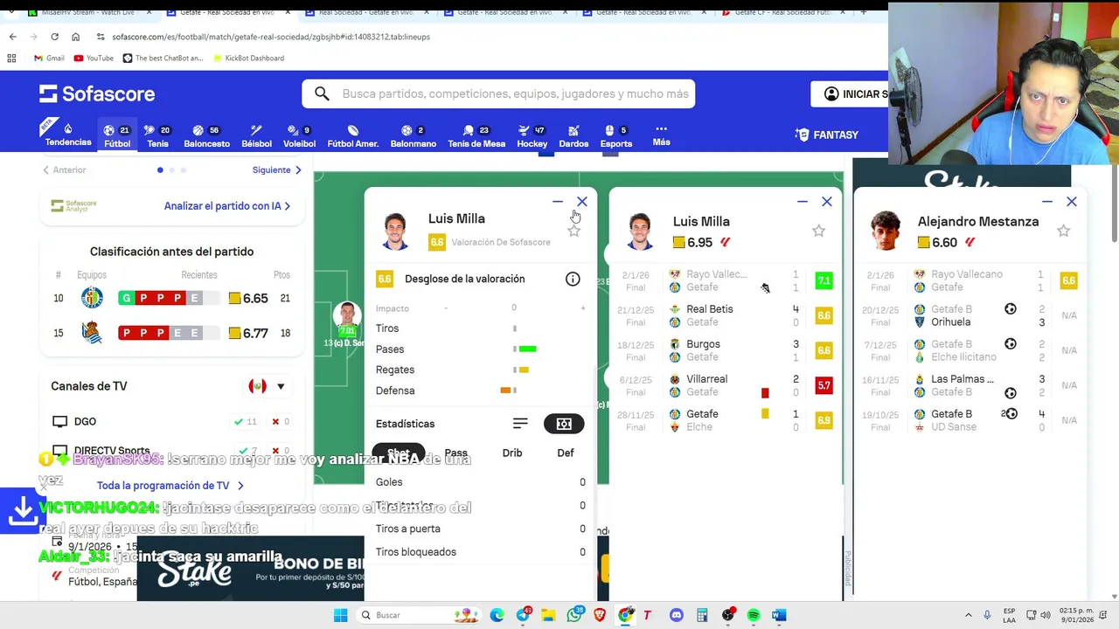The height and width of the screenshot is (629, 1119).
Task: Go to the Siguiente standings page
Action: (277, 169)
